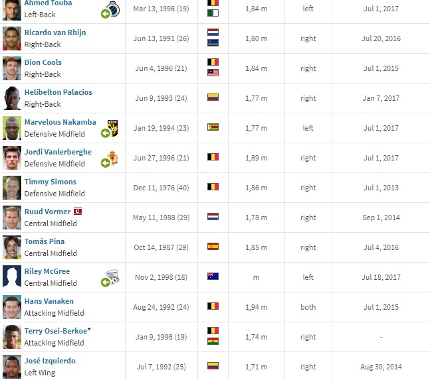This screenshot has height=380, width=430.
Task: Click Dion Cools's portrait thumbnail
Action: (x=11, y=68)
